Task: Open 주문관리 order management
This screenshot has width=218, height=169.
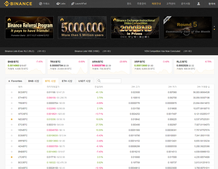Action: click(141, 4)
